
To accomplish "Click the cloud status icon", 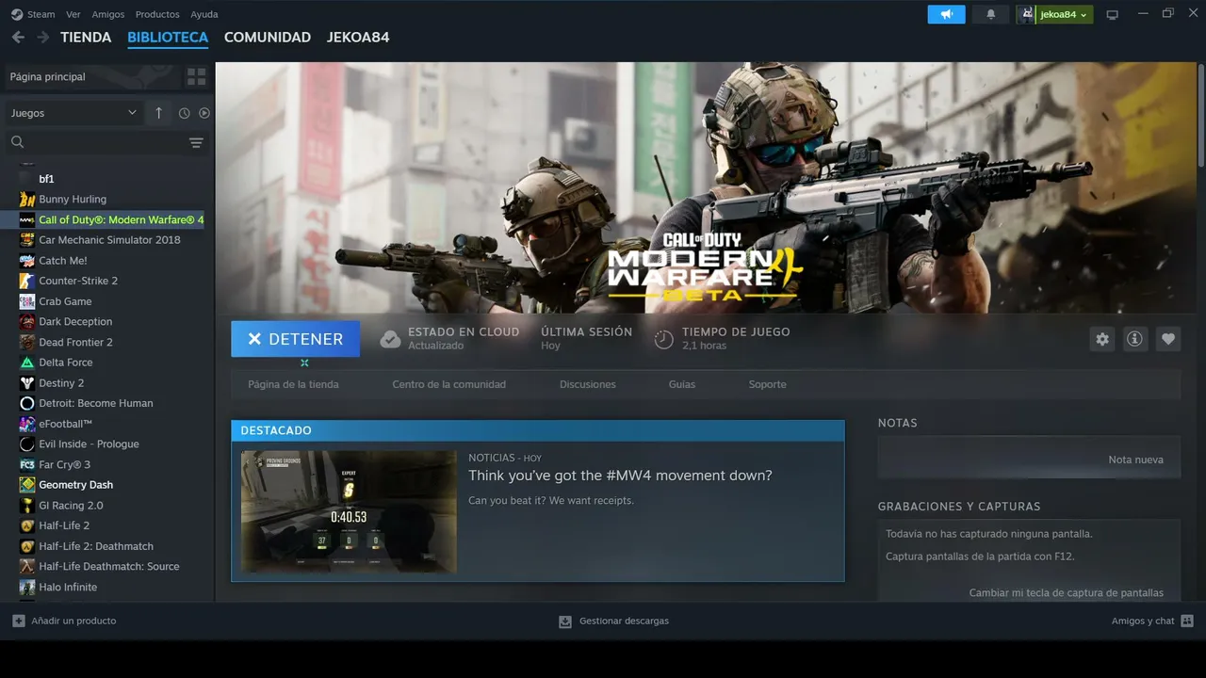I will pyautogui.click(x=390, y=339).
